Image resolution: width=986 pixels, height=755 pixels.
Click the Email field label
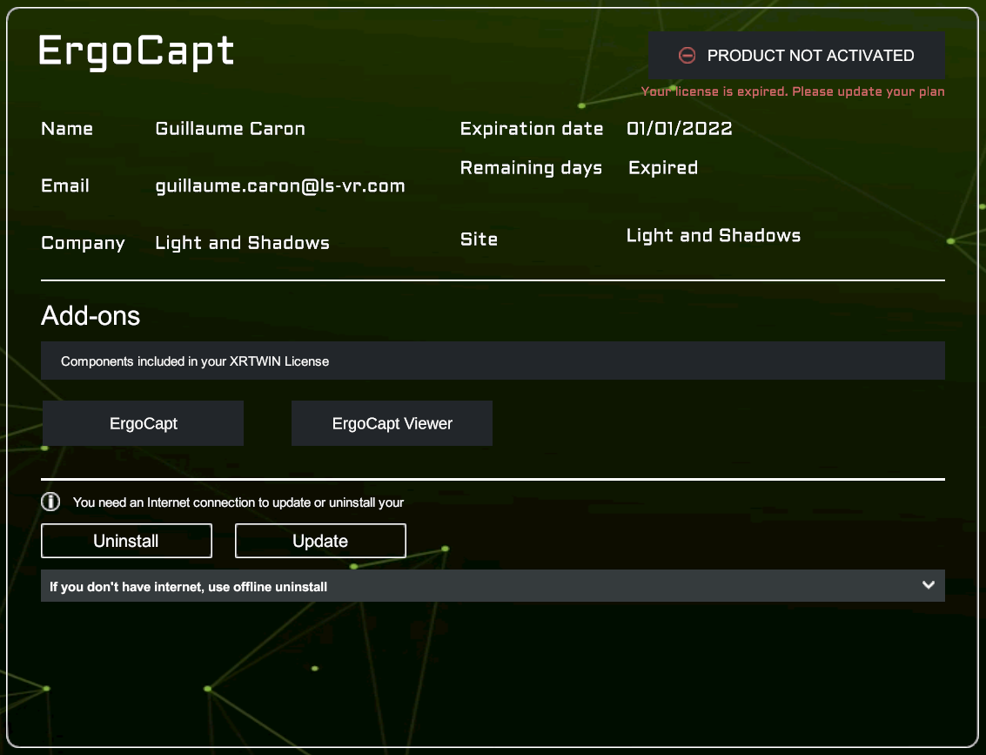tap(64, 186)
